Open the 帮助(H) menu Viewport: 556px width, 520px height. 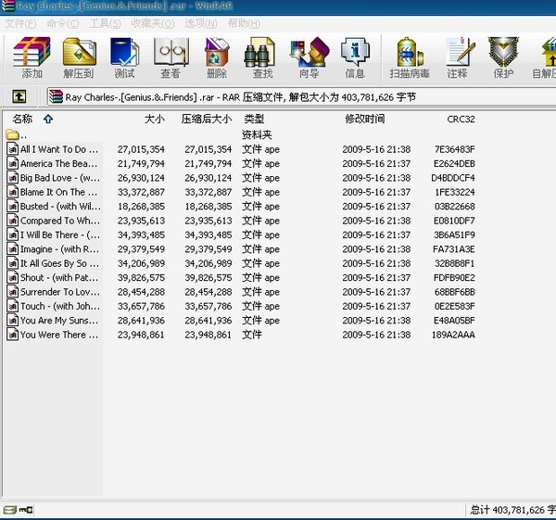click(244, 24)
